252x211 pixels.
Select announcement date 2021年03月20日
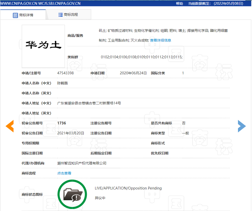coord(71,133)
